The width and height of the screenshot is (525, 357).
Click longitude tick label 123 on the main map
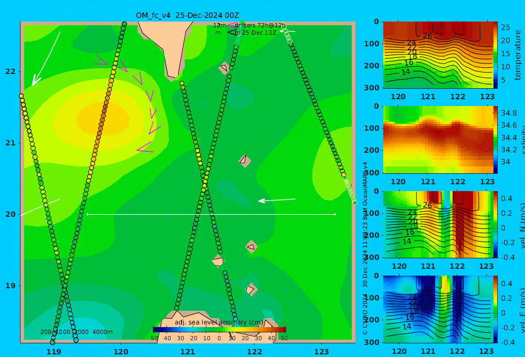321,352
